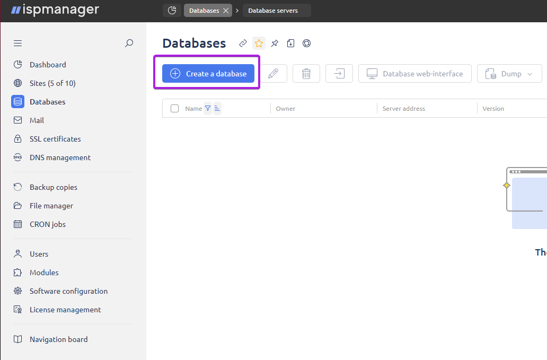The image size is (547, 360).
Task: Open the filter icon next to Name column
Action: click(x=207, y=108)
